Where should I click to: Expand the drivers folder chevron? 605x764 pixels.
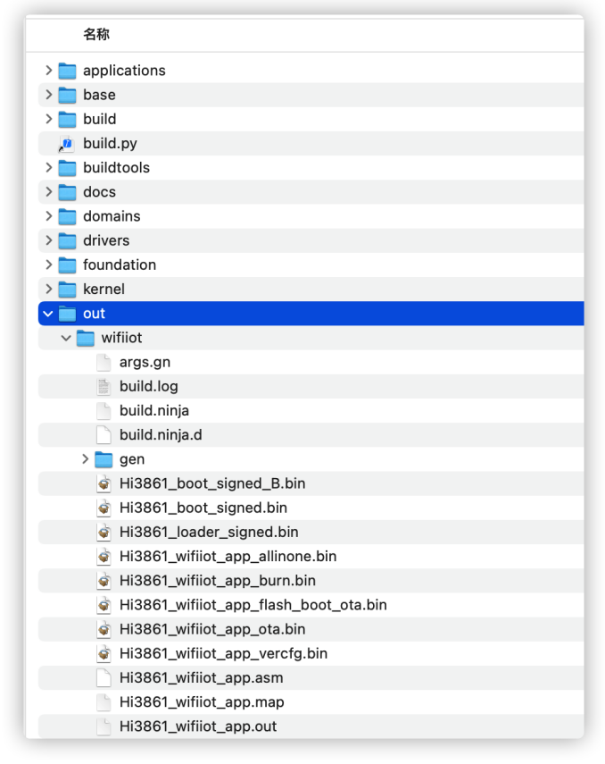[49, 240]
